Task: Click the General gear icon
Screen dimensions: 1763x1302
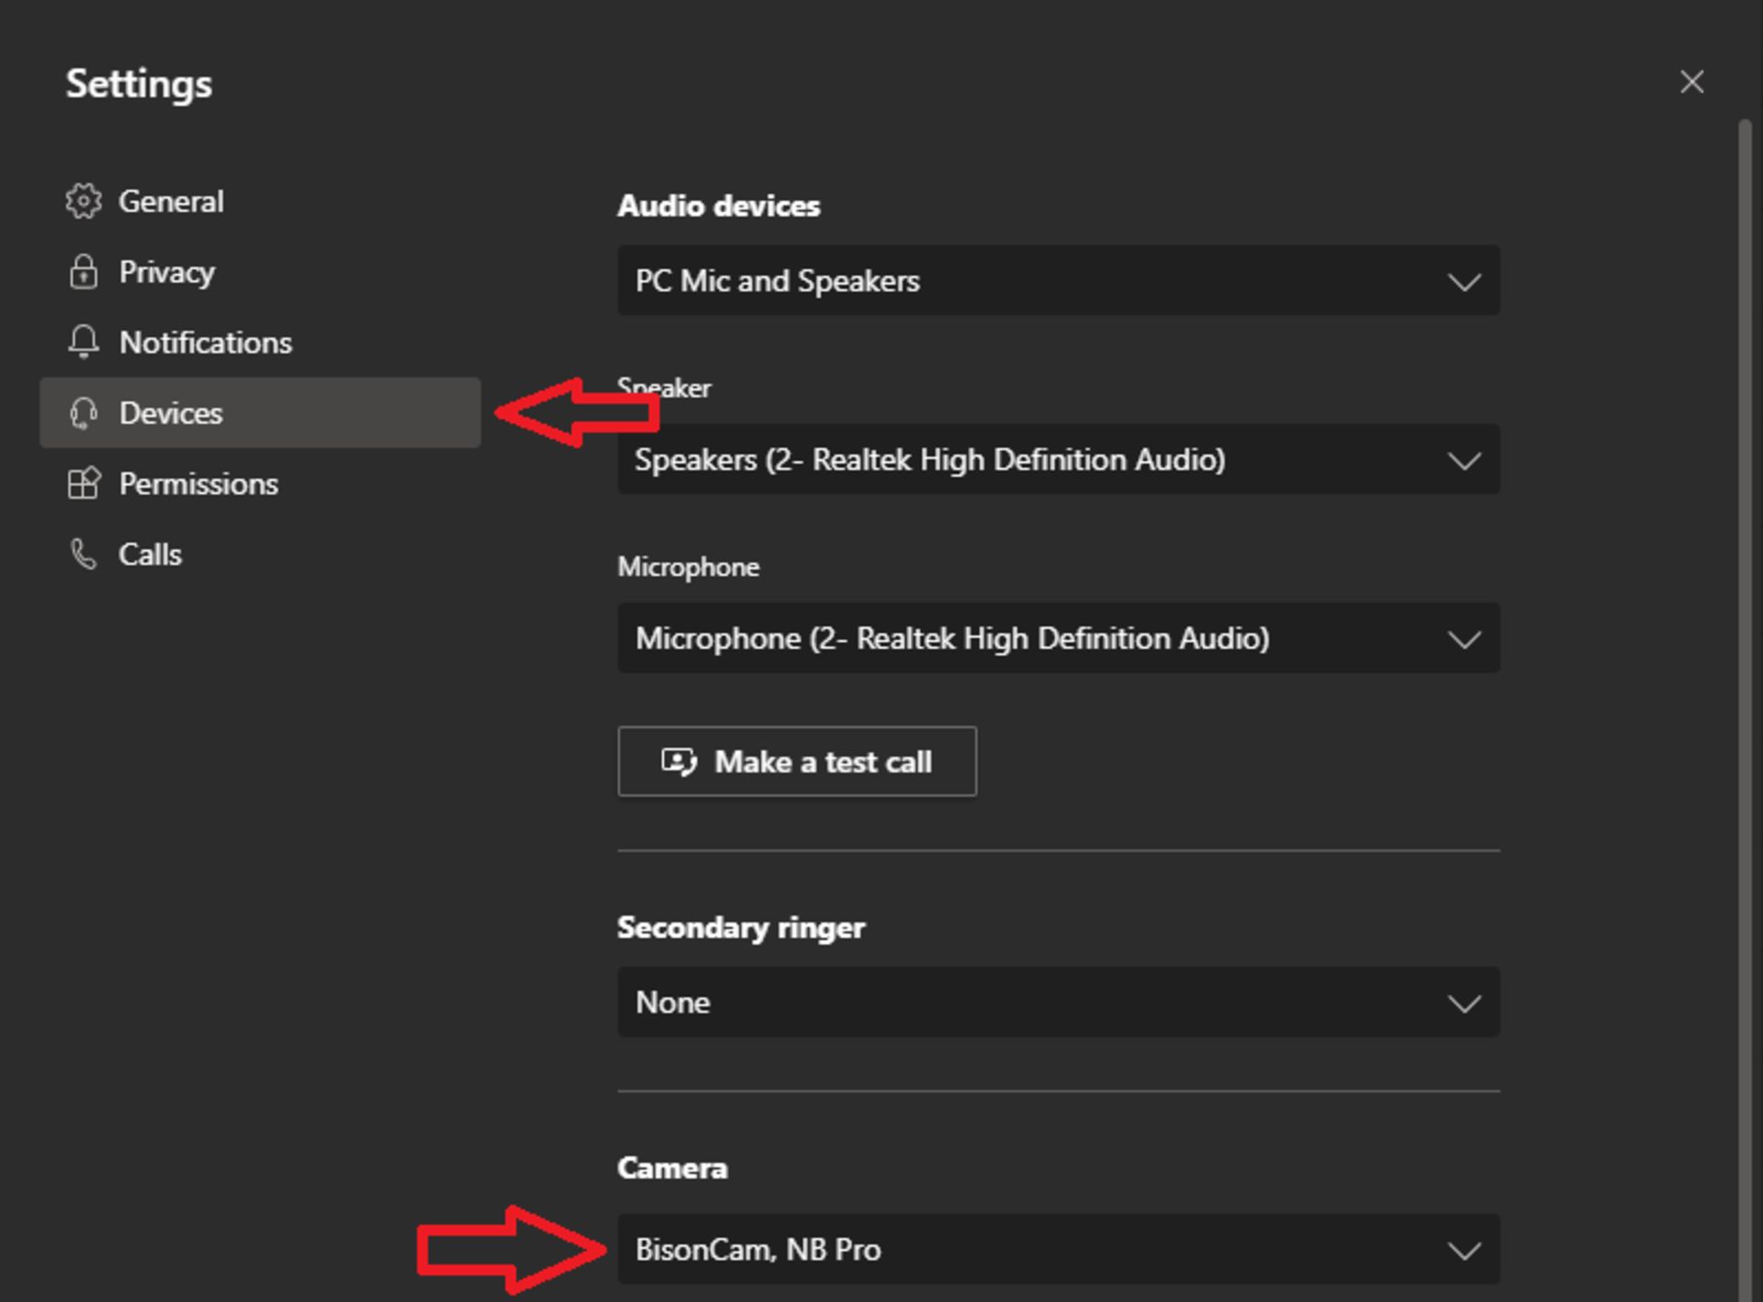Action: [84, 201]
